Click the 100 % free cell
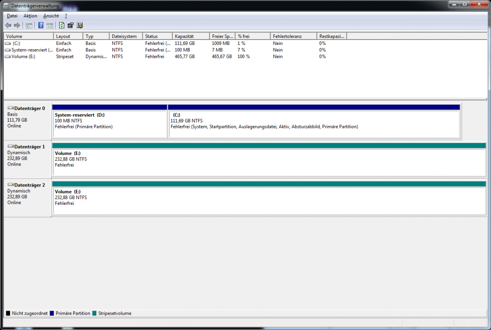 (x=244, y=56)
